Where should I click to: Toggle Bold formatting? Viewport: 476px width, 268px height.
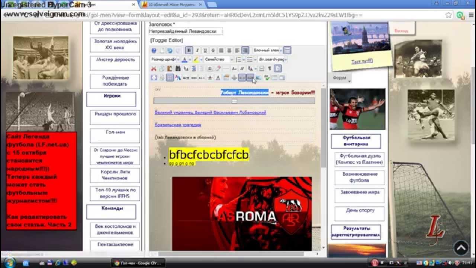(x=189, y=50)
